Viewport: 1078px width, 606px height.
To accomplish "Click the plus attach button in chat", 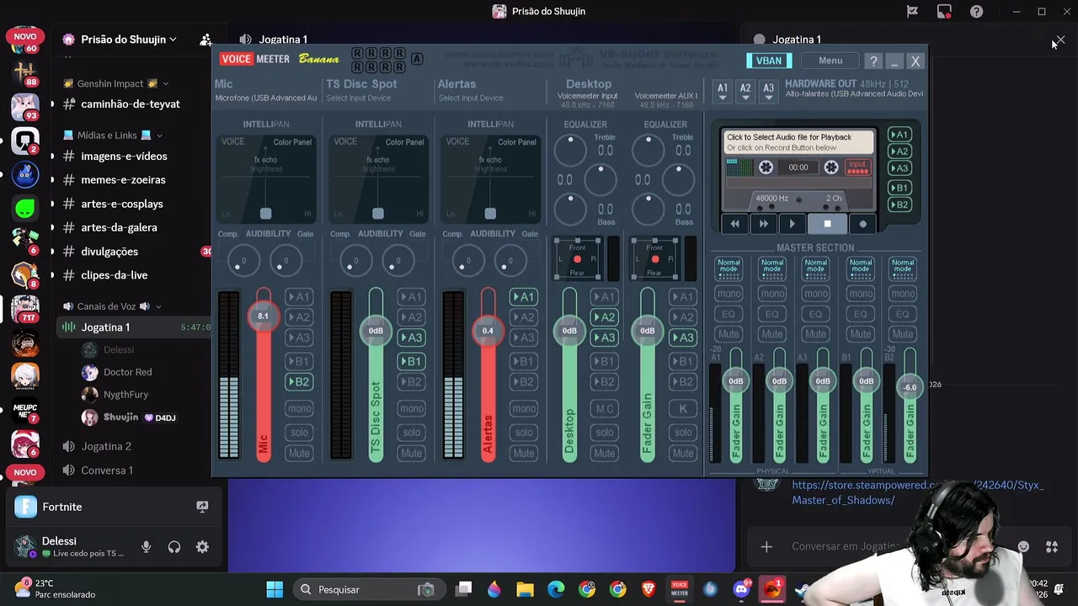I will (x=766, y=547).
